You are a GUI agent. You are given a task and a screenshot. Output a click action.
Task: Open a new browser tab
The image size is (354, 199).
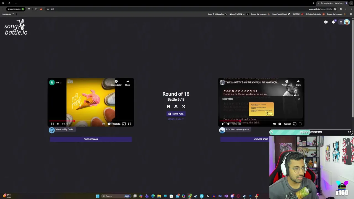[x=314, y=3]
